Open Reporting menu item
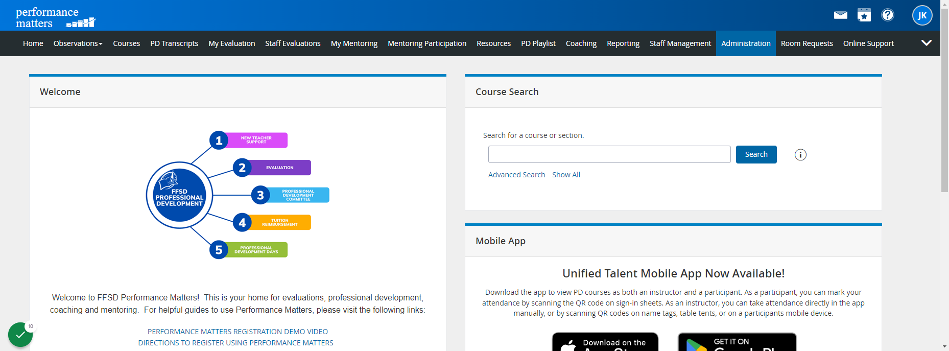Screen dimensions: 949x351 tap(623, 43)
